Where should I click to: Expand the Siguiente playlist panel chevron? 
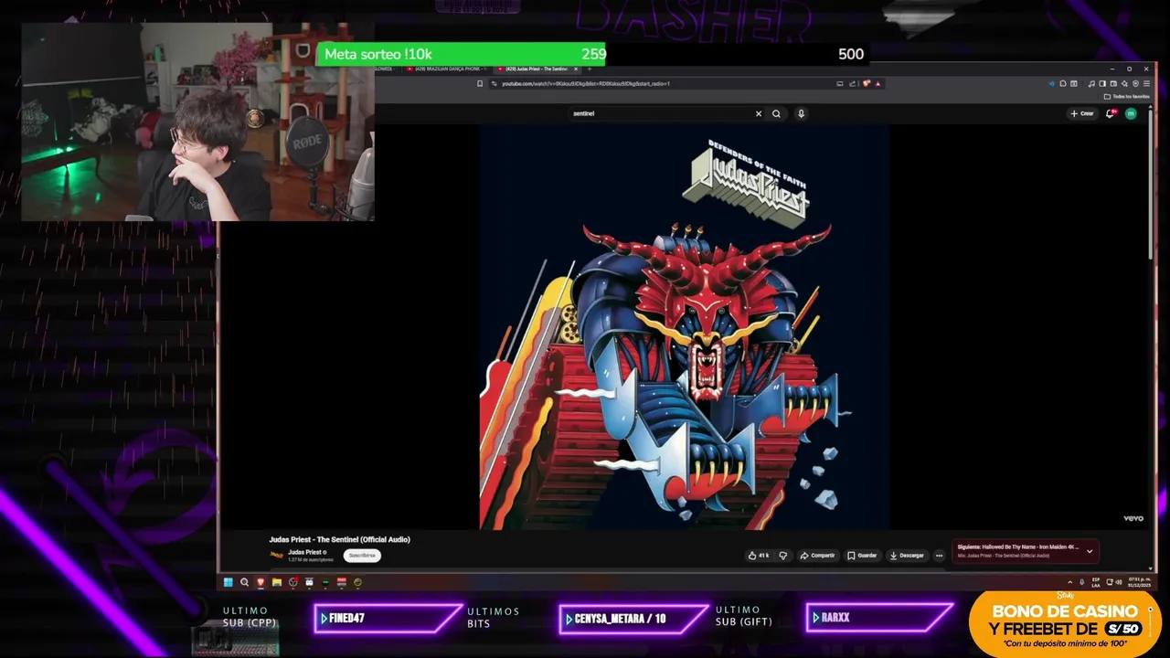click(1089, 551)
